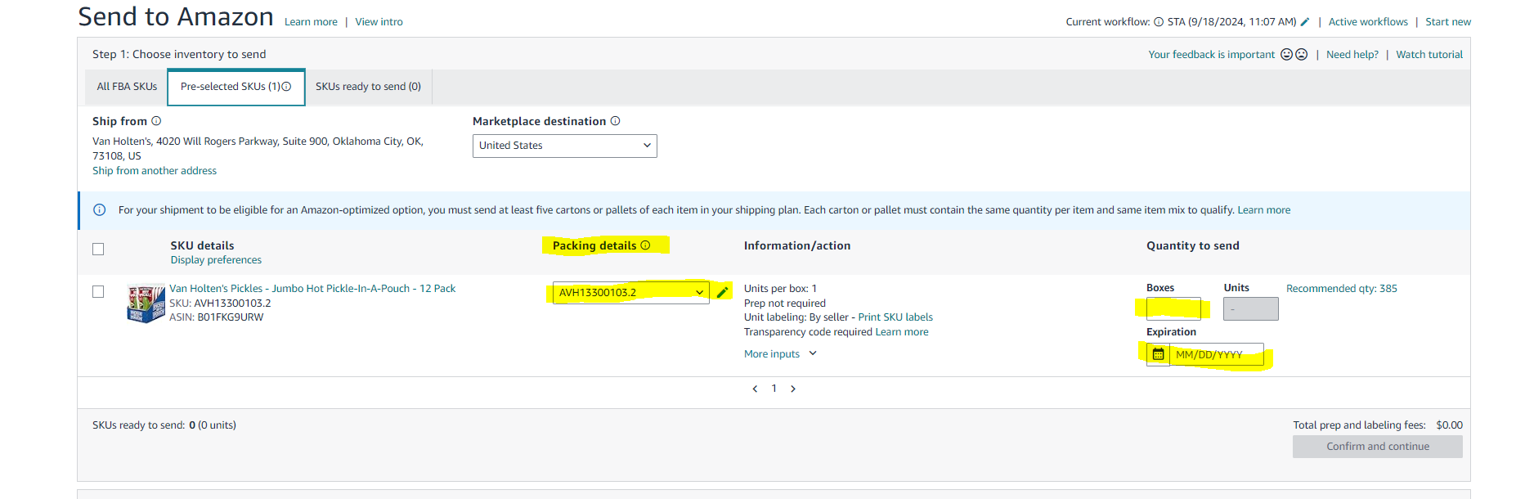This screenshot has height=499, width=1516.
Task: Select the Pre-selected SKUs (1) tab
Action: point(235,87)
